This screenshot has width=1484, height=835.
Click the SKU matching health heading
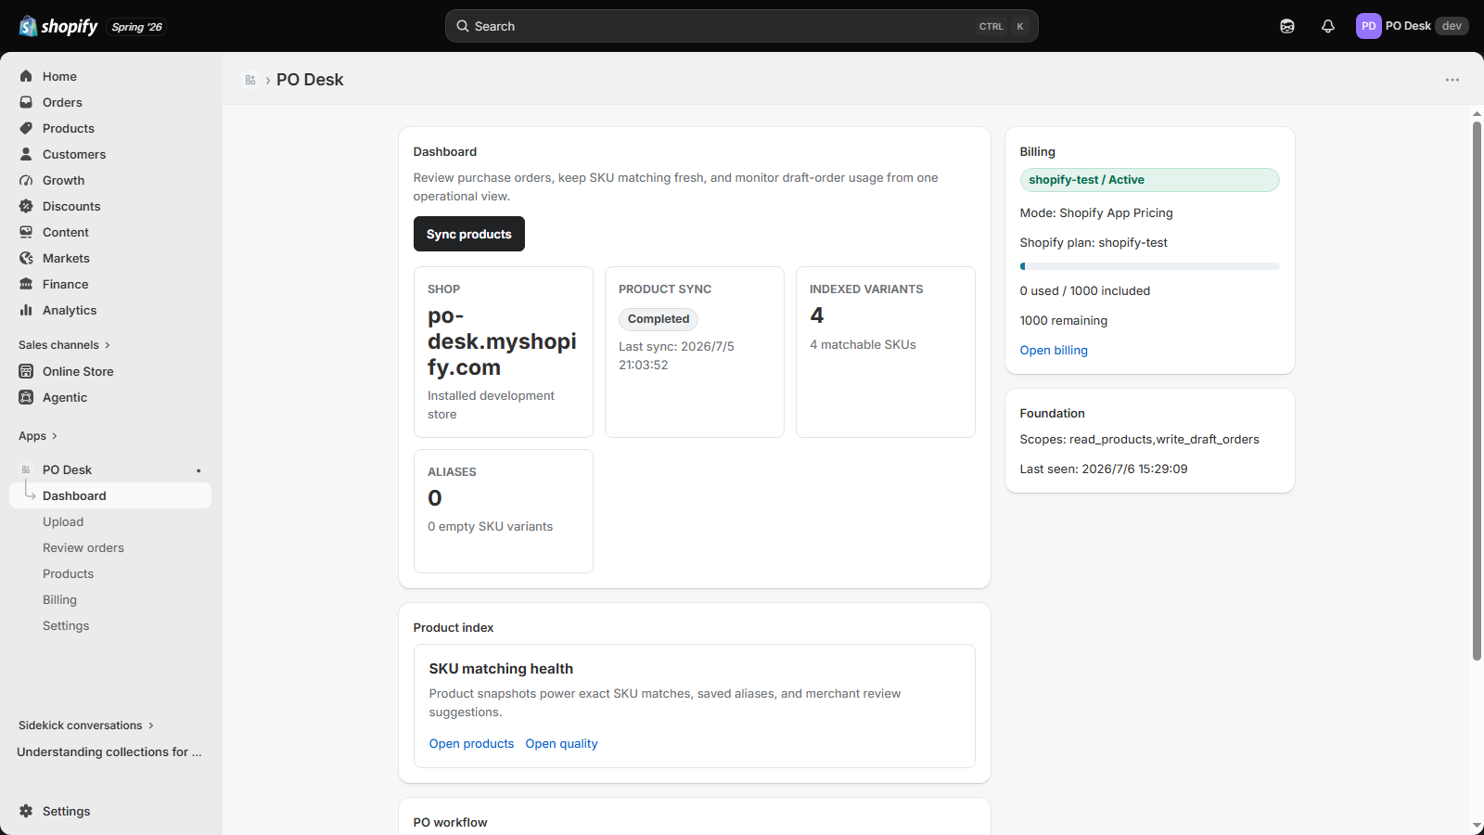tap(501, 668)
